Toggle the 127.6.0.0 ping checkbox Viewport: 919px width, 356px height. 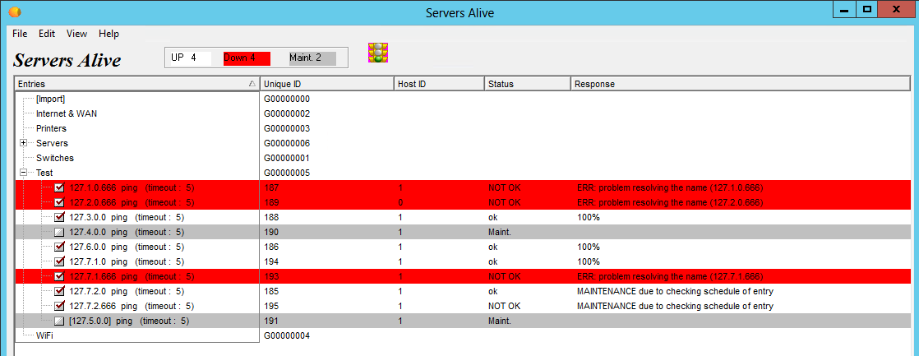click(x=59, y=247)
